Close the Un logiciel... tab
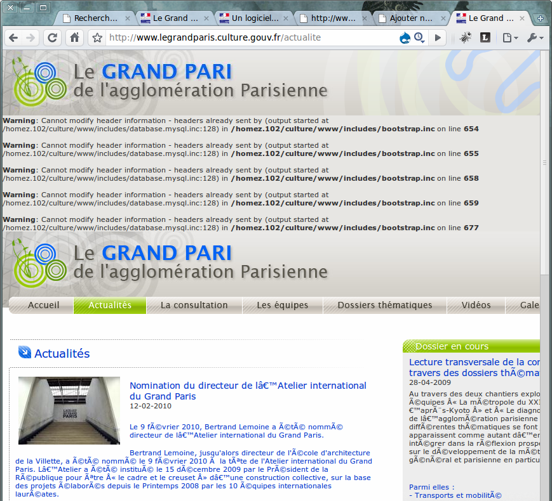Screen dimensions: 552x501 click(x=285, y=18)
